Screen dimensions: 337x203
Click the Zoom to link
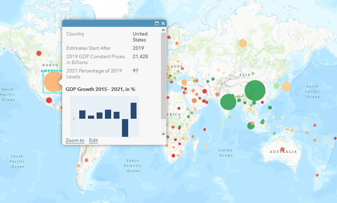pyautogui.click(x=75, y=141)
